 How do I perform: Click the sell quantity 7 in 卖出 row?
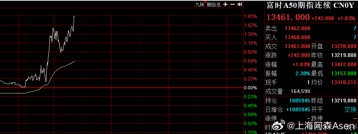point(355,29)
